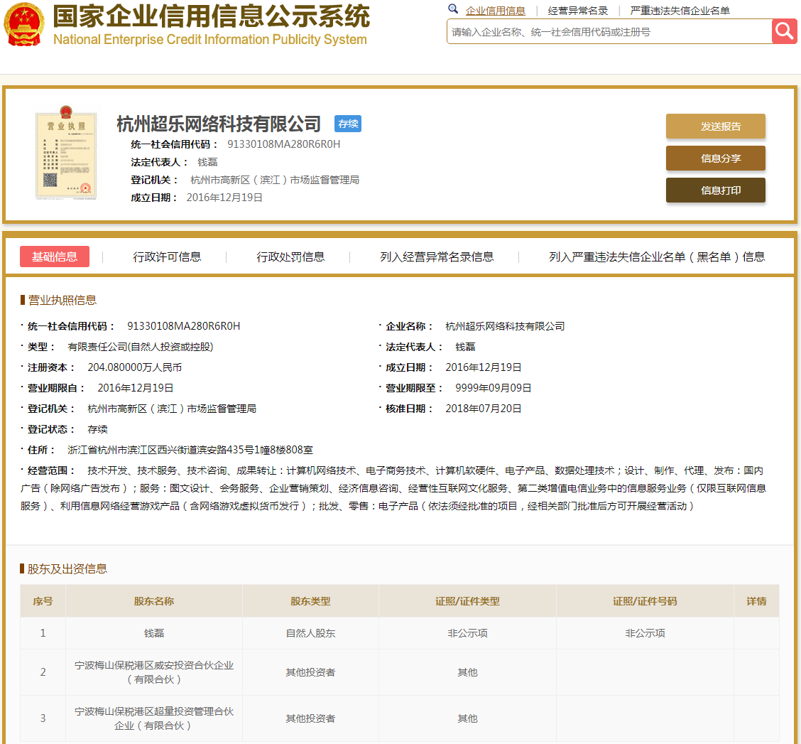Click shareholder 宁波梅山保税港区威安投资合伙企业 row
Viewport: 801px width, 744px height.
click(154, 672)
